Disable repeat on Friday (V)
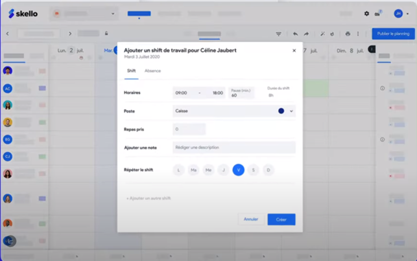 [x=238, y=170]
